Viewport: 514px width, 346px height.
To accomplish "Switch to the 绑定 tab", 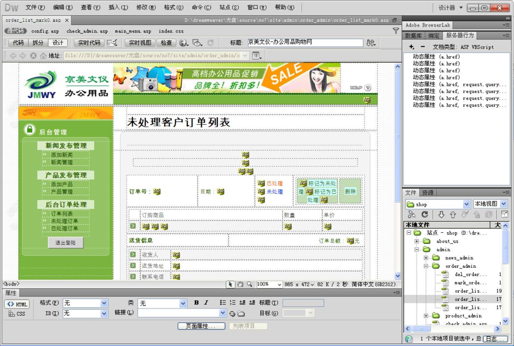I will [433, 36].
